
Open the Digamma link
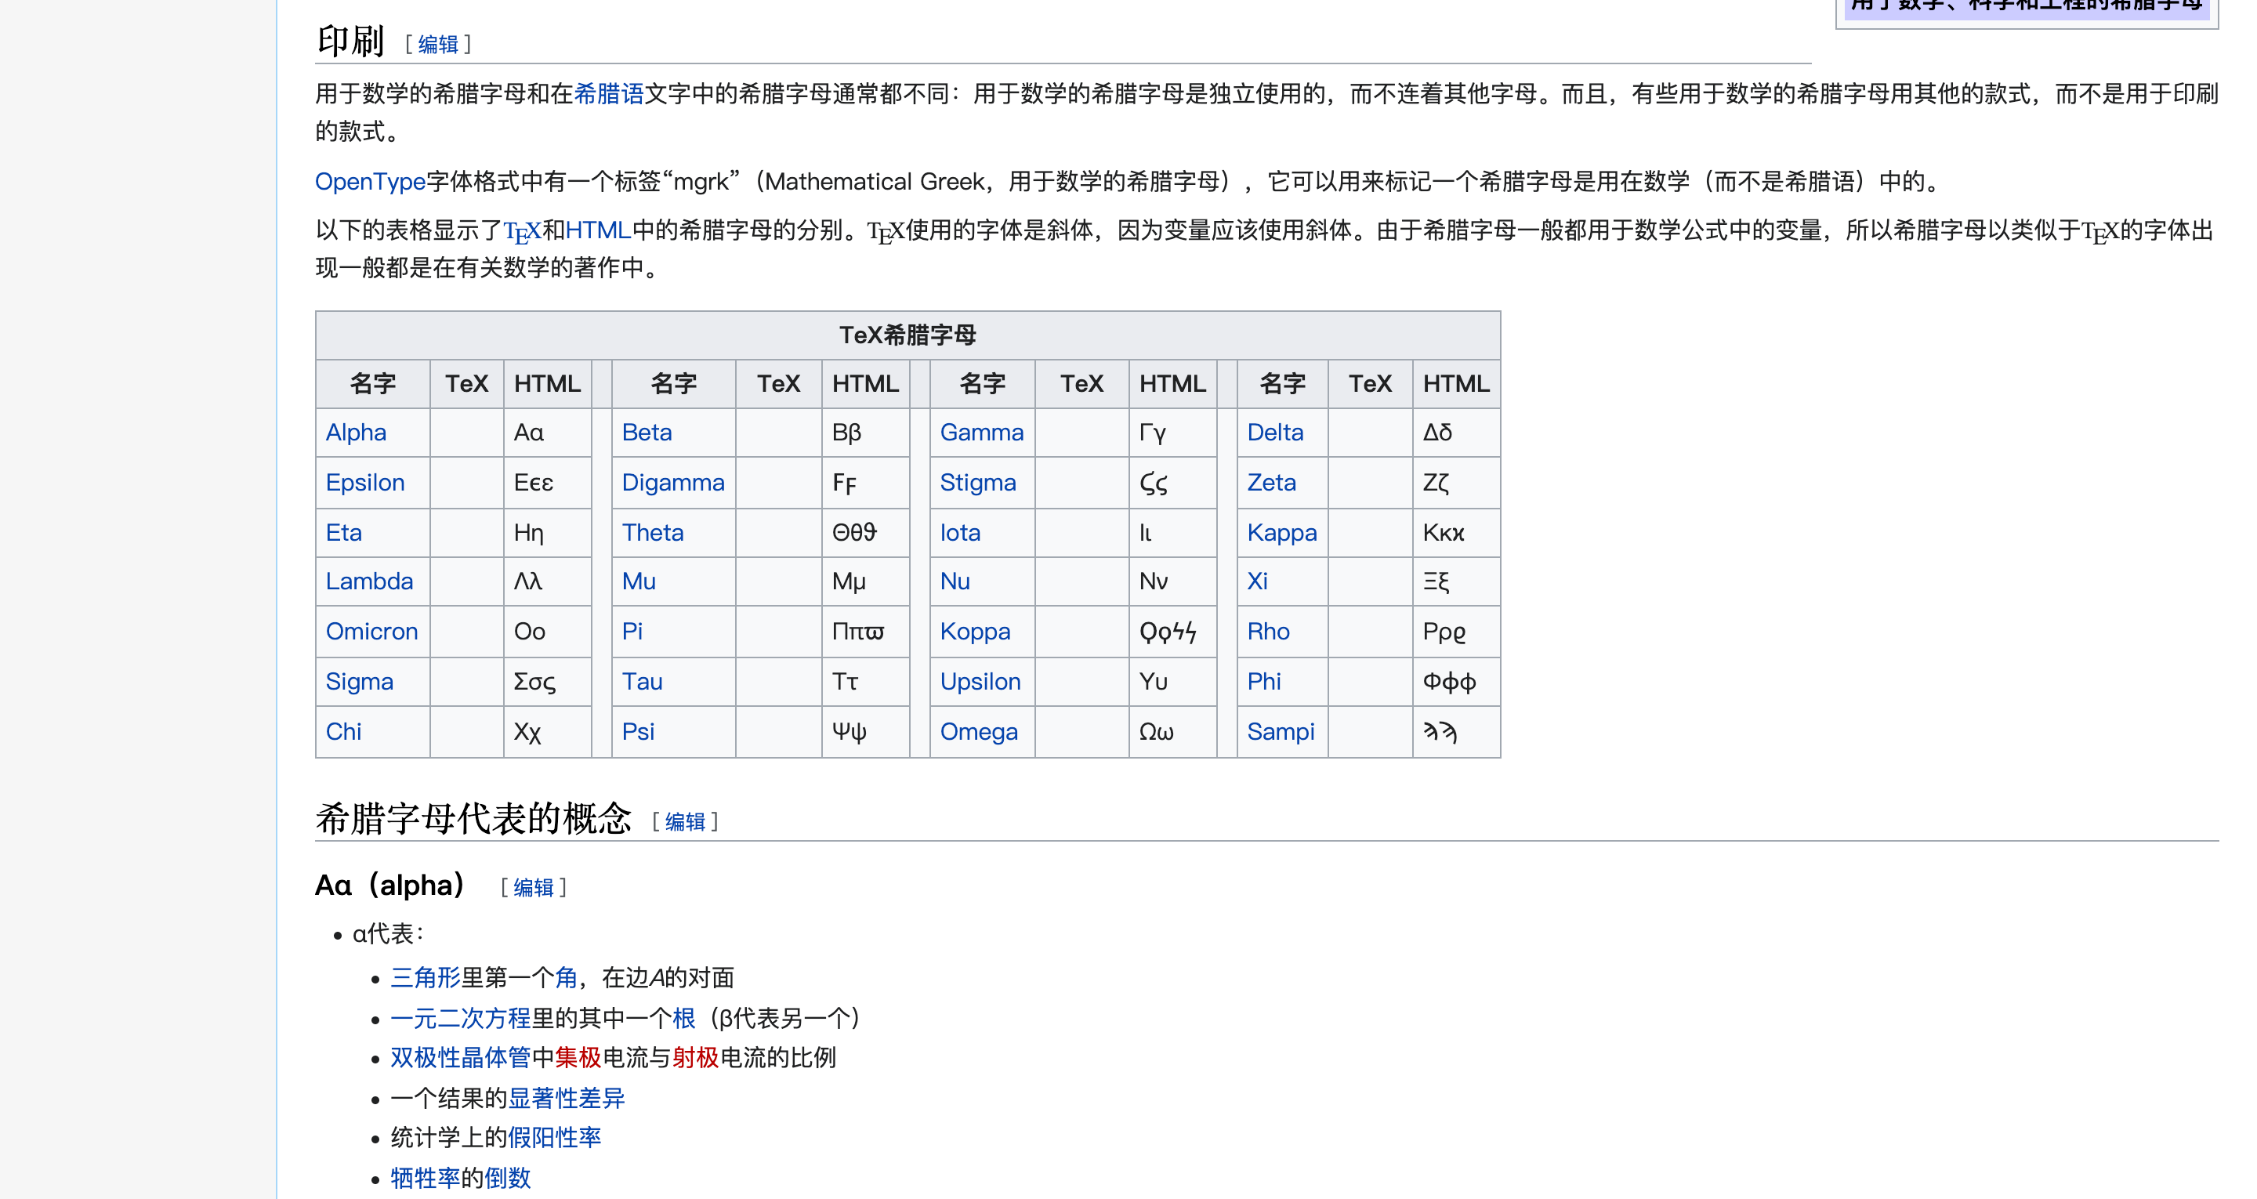pos(673,483)
